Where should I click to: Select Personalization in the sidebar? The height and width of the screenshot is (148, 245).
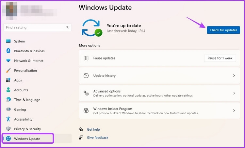click(38, 70)
